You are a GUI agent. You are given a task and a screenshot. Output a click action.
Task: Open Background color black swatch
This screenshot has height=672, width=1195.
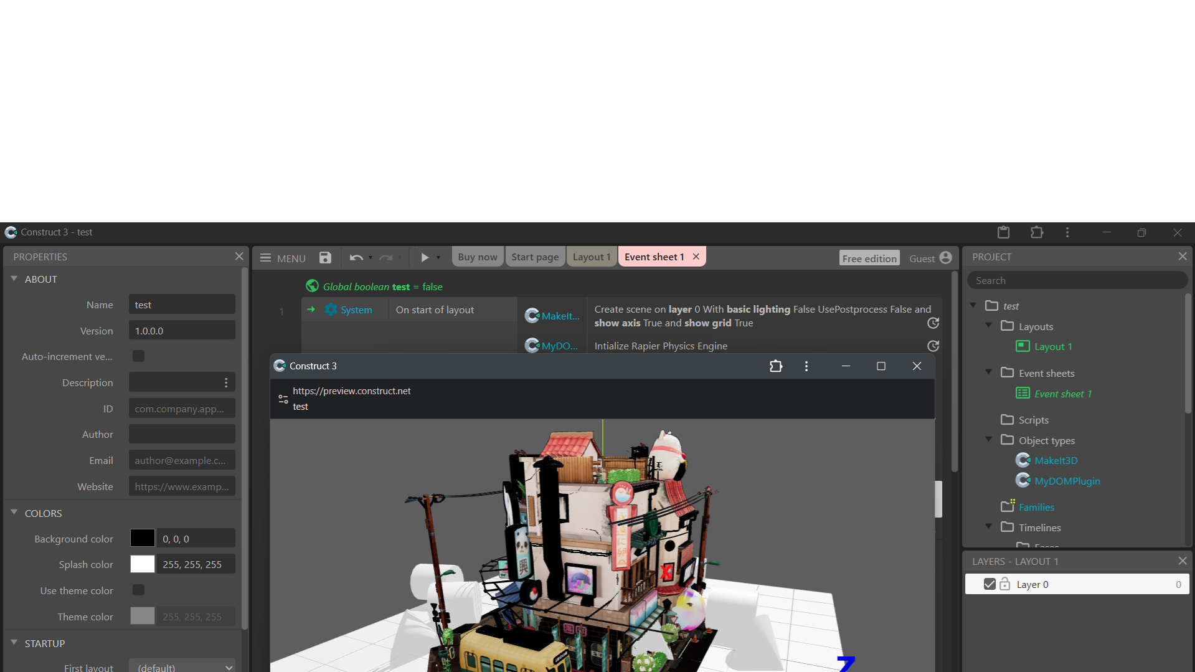(x=143, y=538)
